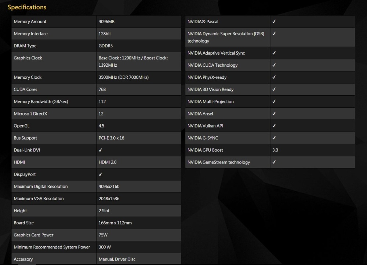The image size is (367, 265).
Task: Click the NVIDIA Pascal checkmark
Action: click(x=274, y=22)
